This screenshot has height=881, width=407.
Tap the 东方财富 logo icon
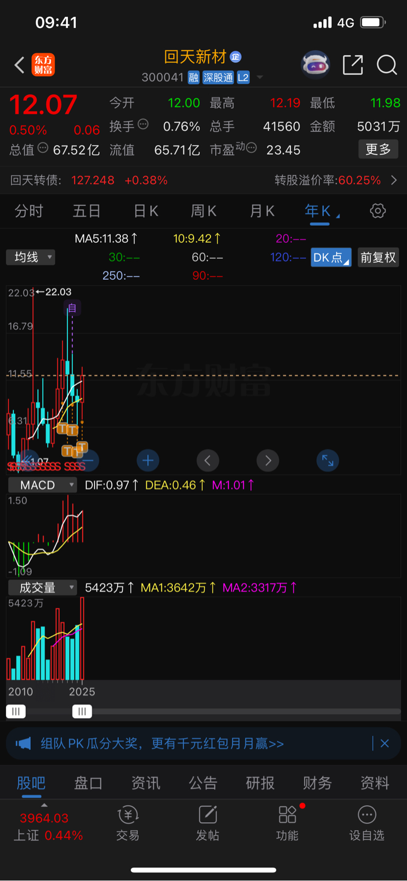(43, 65)
